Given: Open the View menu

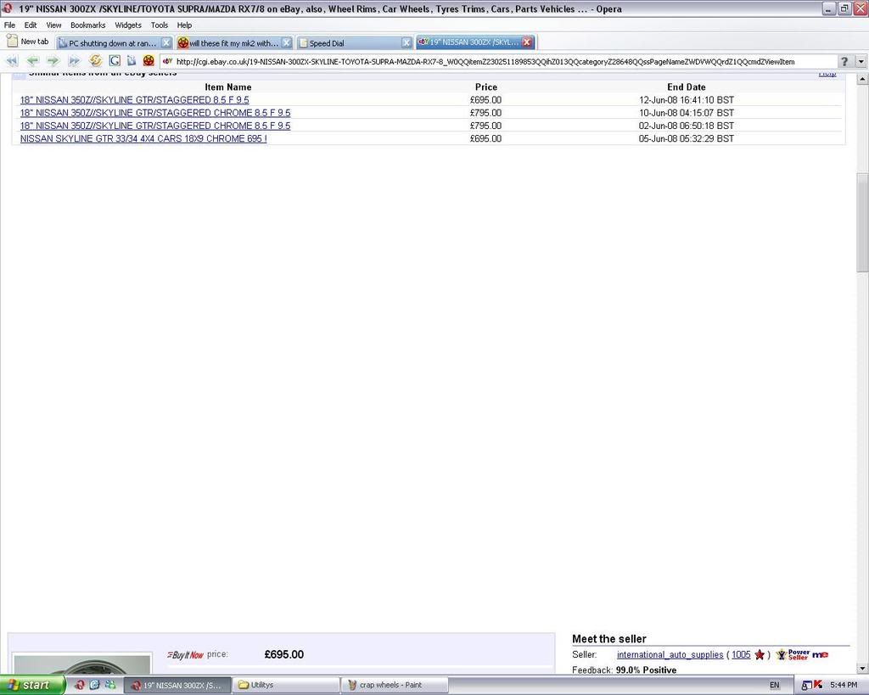Looking at the screenshot, I should point(53,25).
